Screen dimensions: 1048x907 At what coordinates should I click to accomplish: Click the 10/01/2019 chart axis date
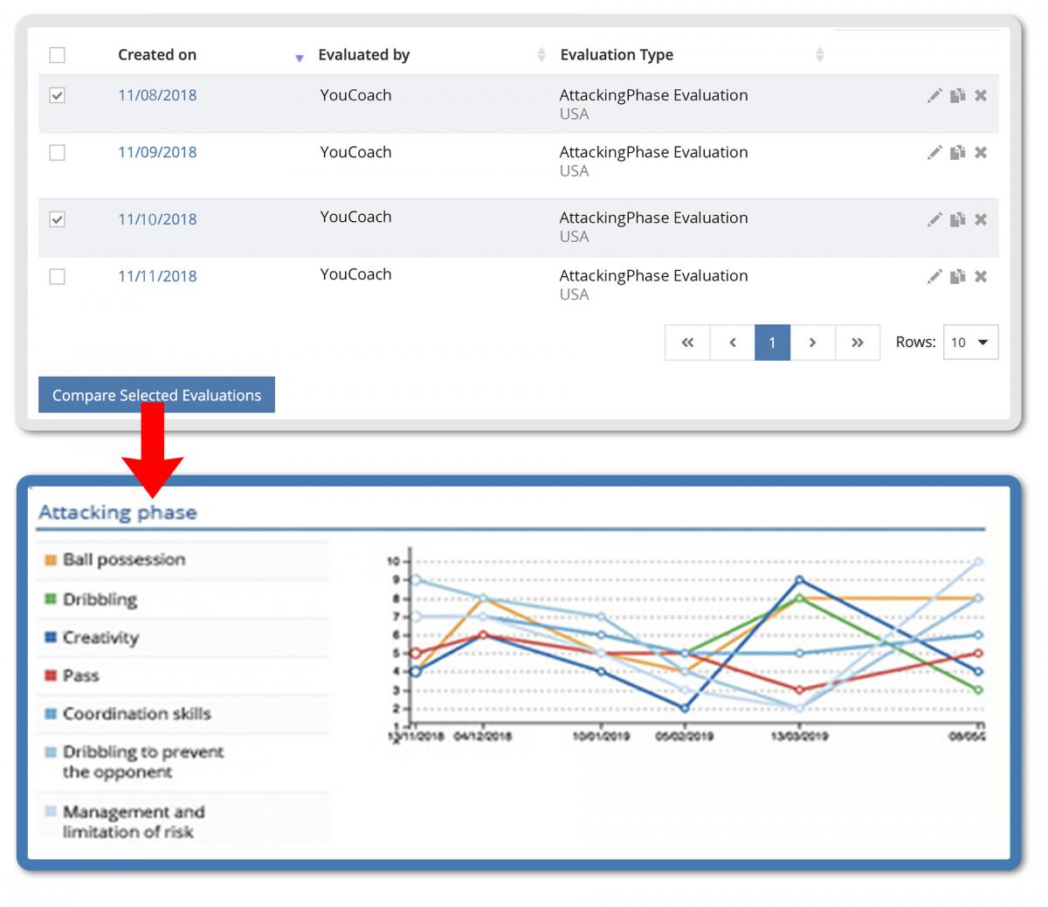pyautogui.click(x=601, y=737)
